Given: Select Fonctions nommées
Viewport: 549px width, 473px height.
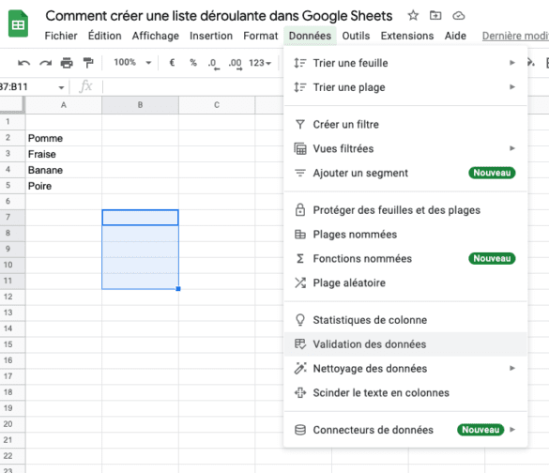Looking at the screenshot, I should [405, 258].
